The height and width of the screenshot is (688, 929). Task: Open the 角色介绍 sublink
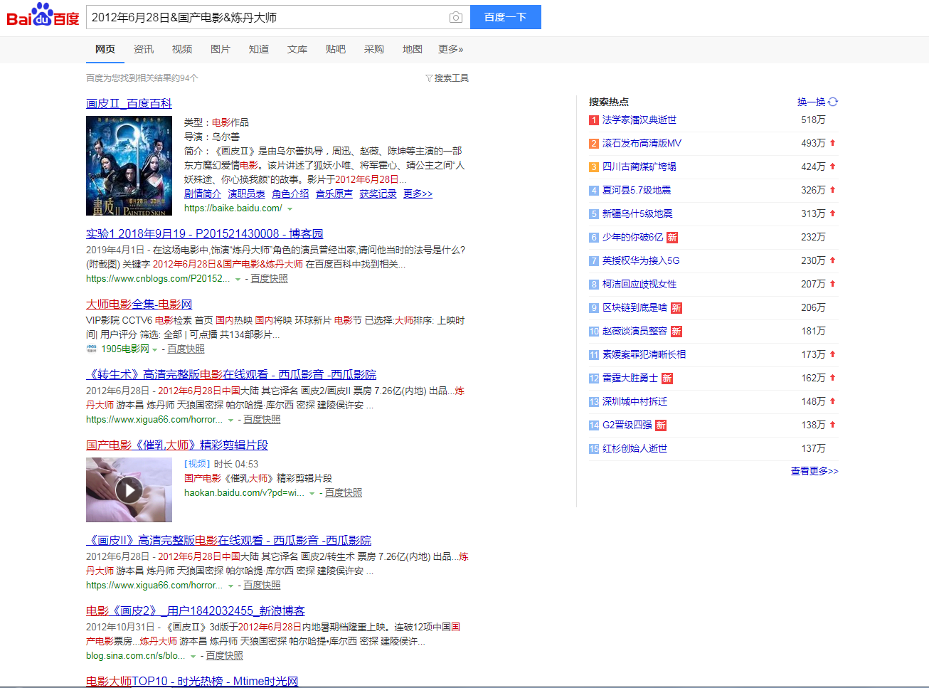coord(290,194)
